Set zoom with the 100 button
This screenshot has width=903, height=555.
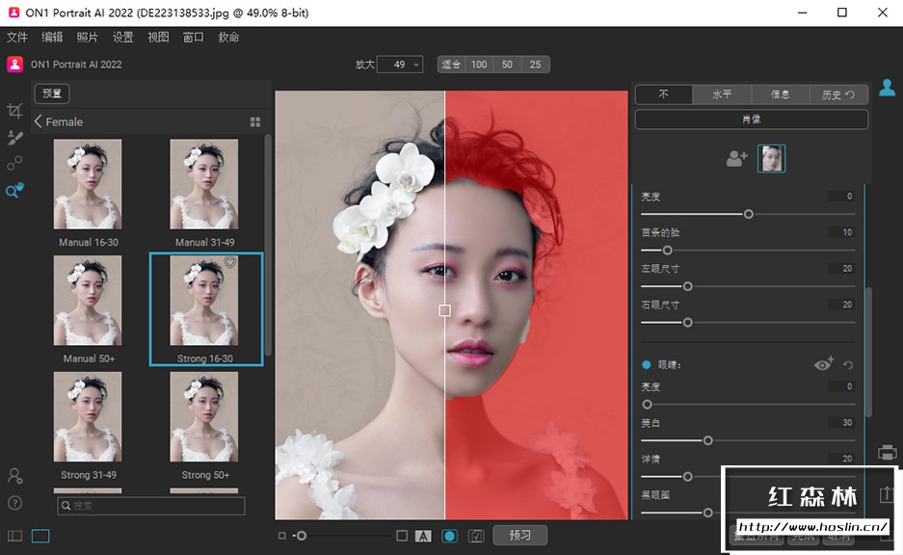(479, 65)
